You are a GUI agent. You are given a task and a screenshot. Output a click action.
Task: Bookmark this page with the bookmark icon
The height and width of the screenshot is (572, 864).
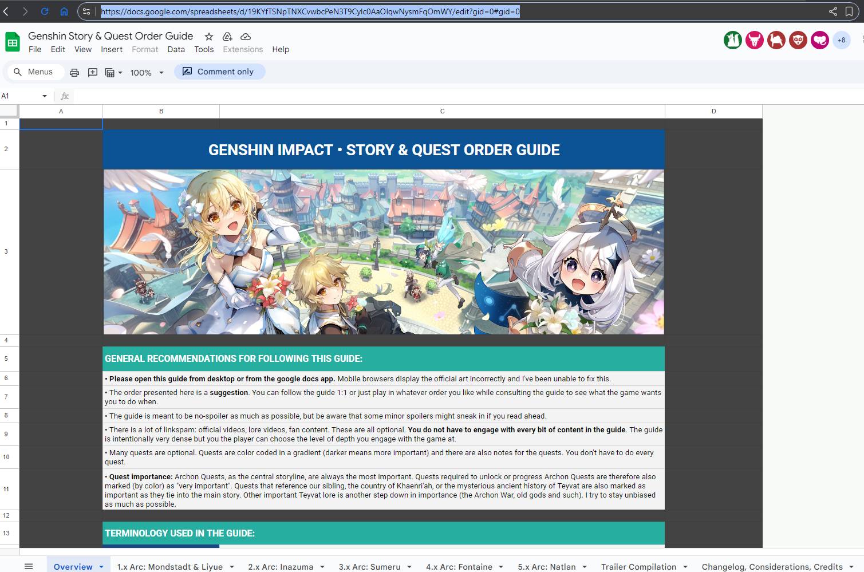click(849, 11)
